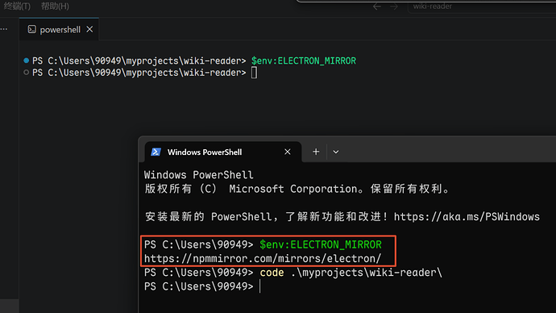The height and width of the screenshot is (313, 556).
Task: Click the https://npmmirror.com/mirrors/electron/ output
Action: [263, 258]
